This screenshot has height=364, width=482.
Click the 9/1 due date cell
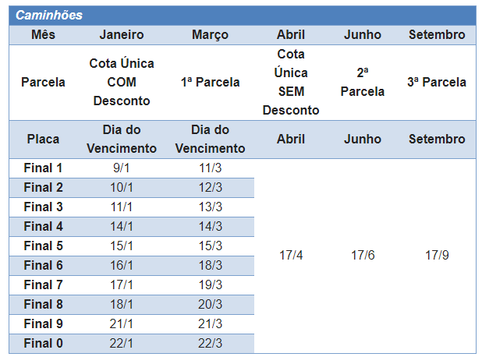[122, 168]
